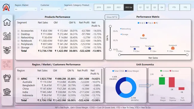194x109 pixels.
Task: Click the Desktop bubble in Performance Matrix
Action: click(143, 35)
